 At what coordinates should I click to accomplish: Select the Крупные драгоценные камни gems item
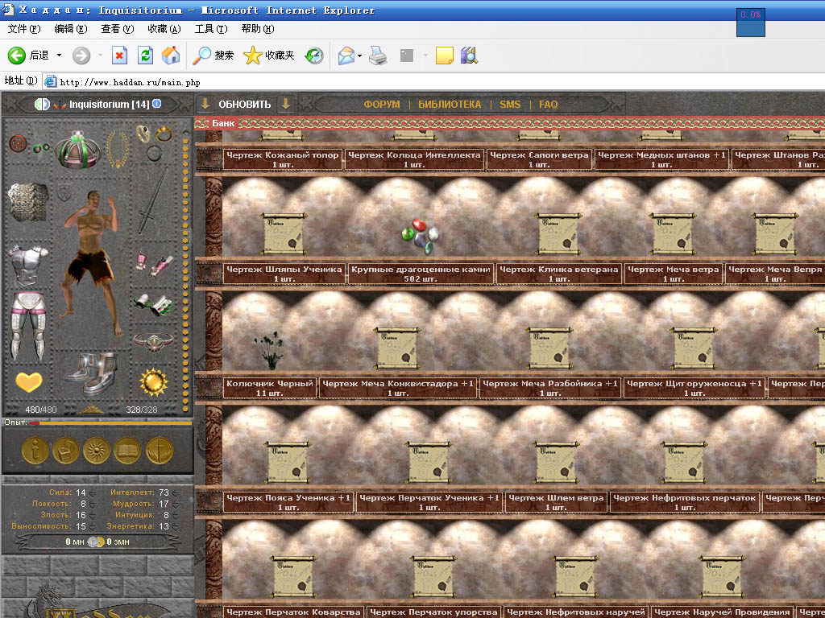pyautogui.click(x=420, y=237)
